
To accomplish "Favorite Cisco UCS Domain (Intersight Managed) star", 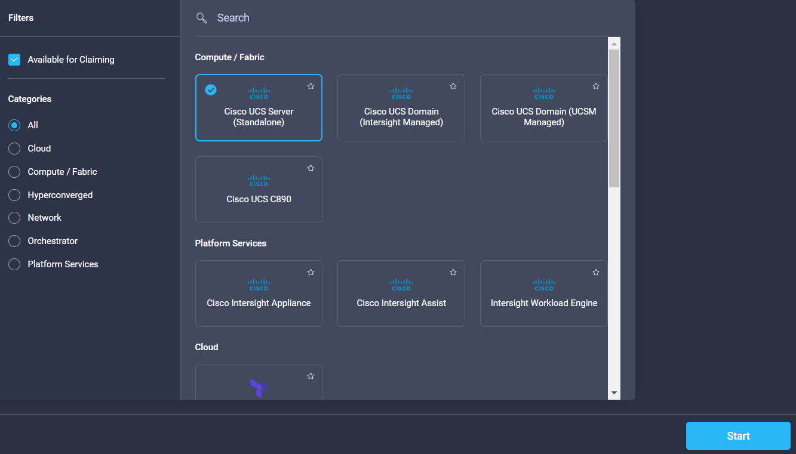I will pyautogui.click(x=453, y=86).
